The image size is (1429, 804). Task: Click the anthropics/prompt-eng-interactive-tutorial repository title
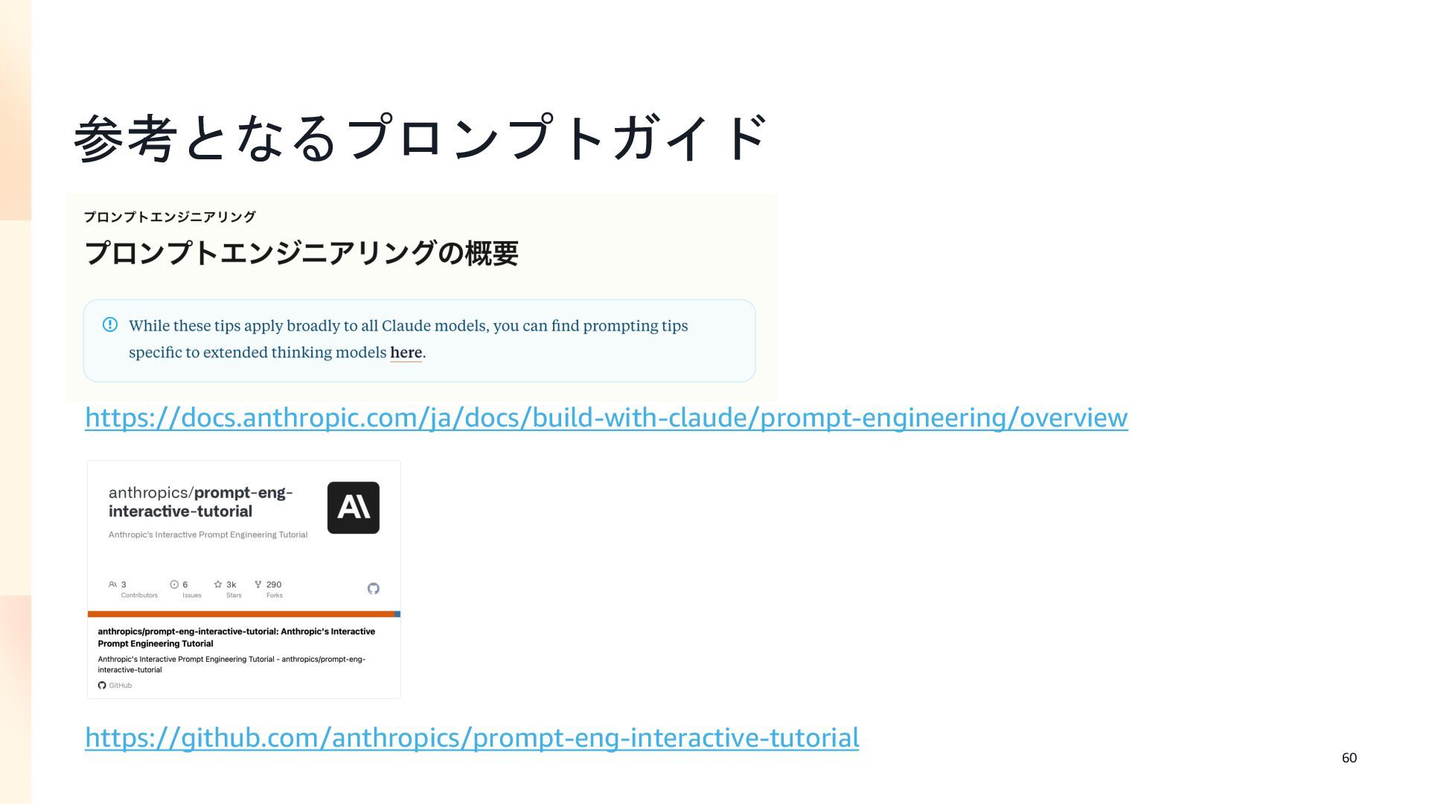coord(200,502)
